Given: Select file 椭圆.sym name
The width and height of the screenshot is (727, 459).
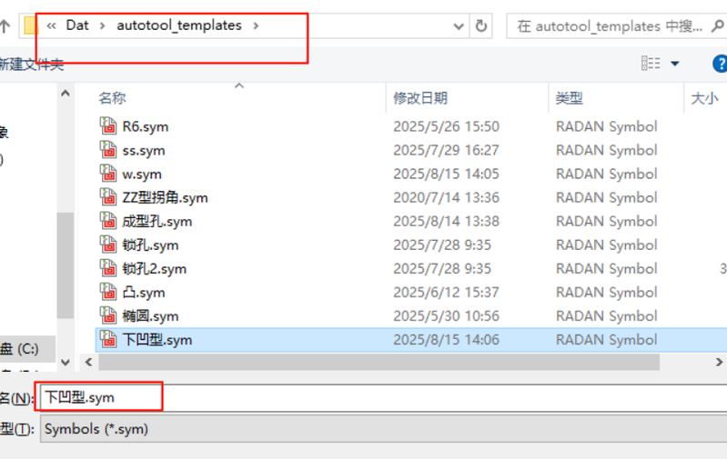Looking at the screenshot, I should coord(150,316).
